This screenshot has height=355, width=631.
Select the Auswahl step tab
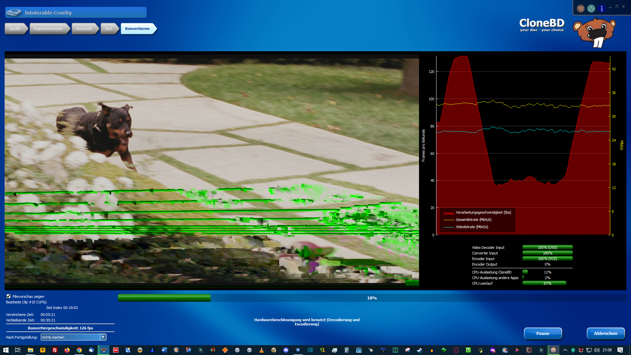(84, 29)
